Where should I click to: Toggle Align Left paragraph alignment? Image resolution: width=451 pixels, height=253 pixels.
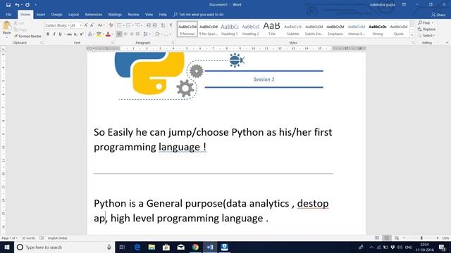tap(119, 34)
